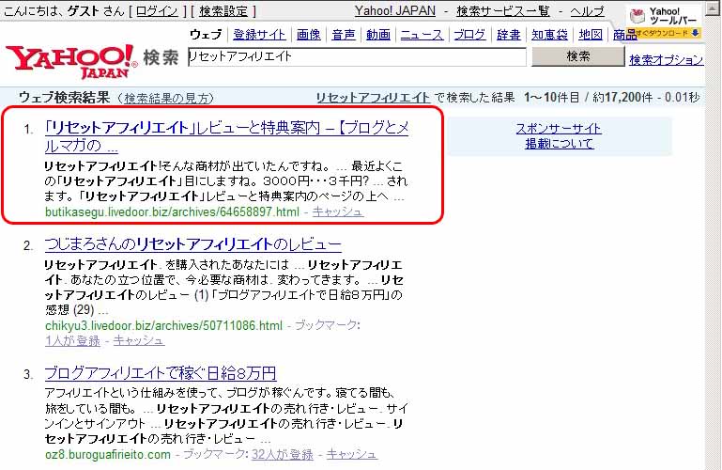Switch to 商品 search tab

[x=624, y=35]
